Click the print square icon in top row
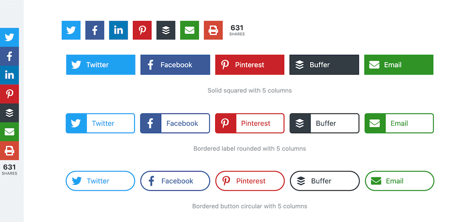The image size is (474, 222). [x=213, y=30]
